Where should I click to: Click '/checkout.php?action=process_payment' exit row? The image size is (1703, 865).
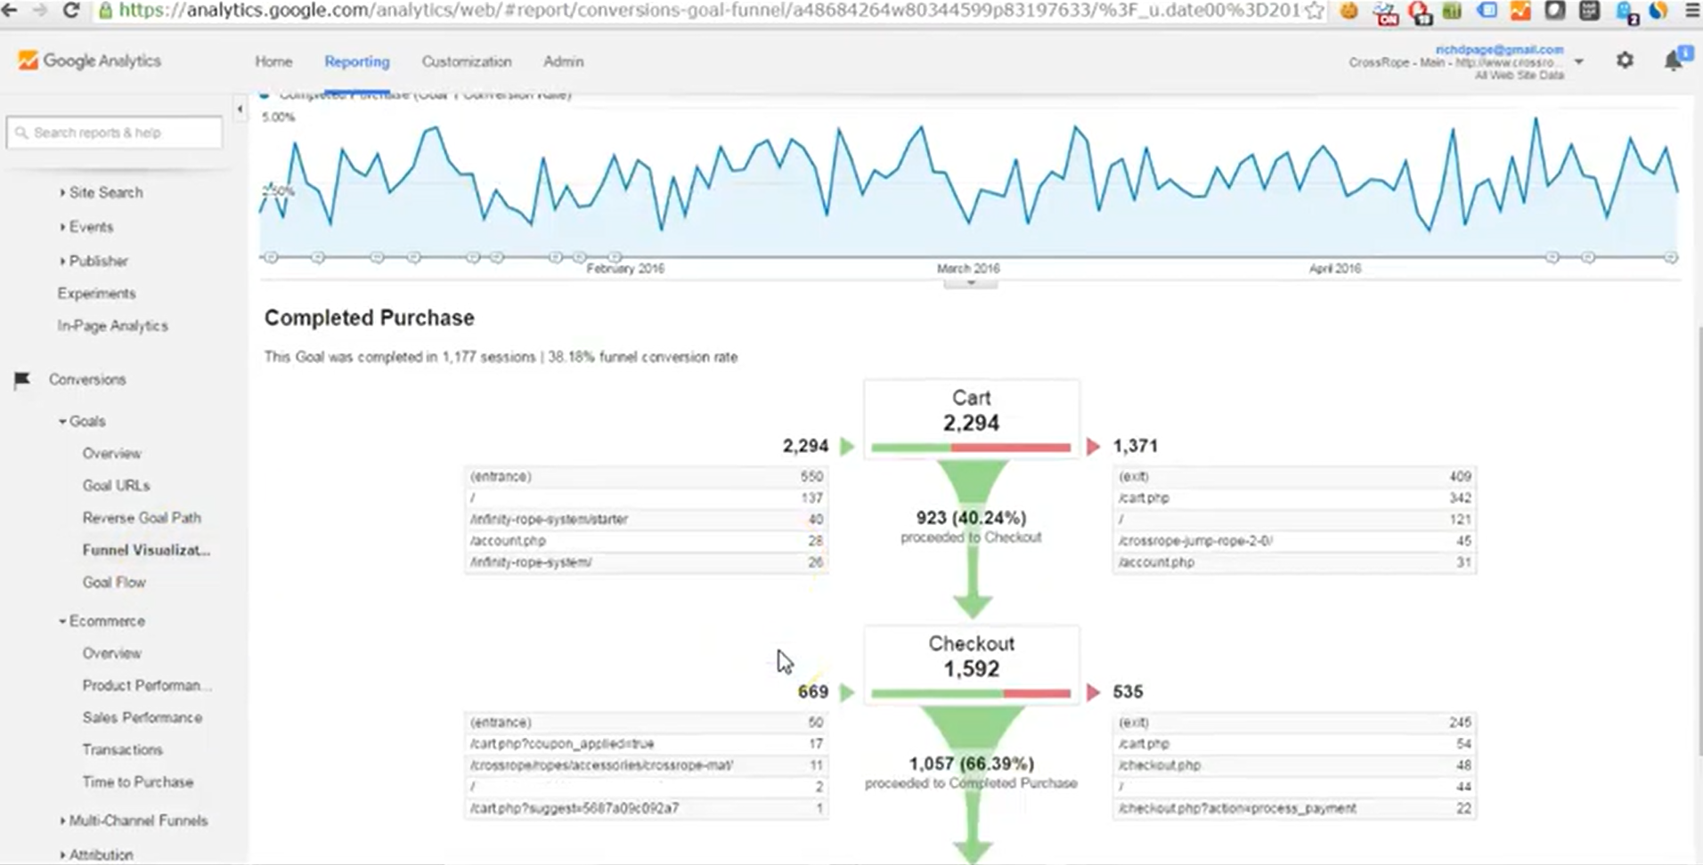point(1294,808)
